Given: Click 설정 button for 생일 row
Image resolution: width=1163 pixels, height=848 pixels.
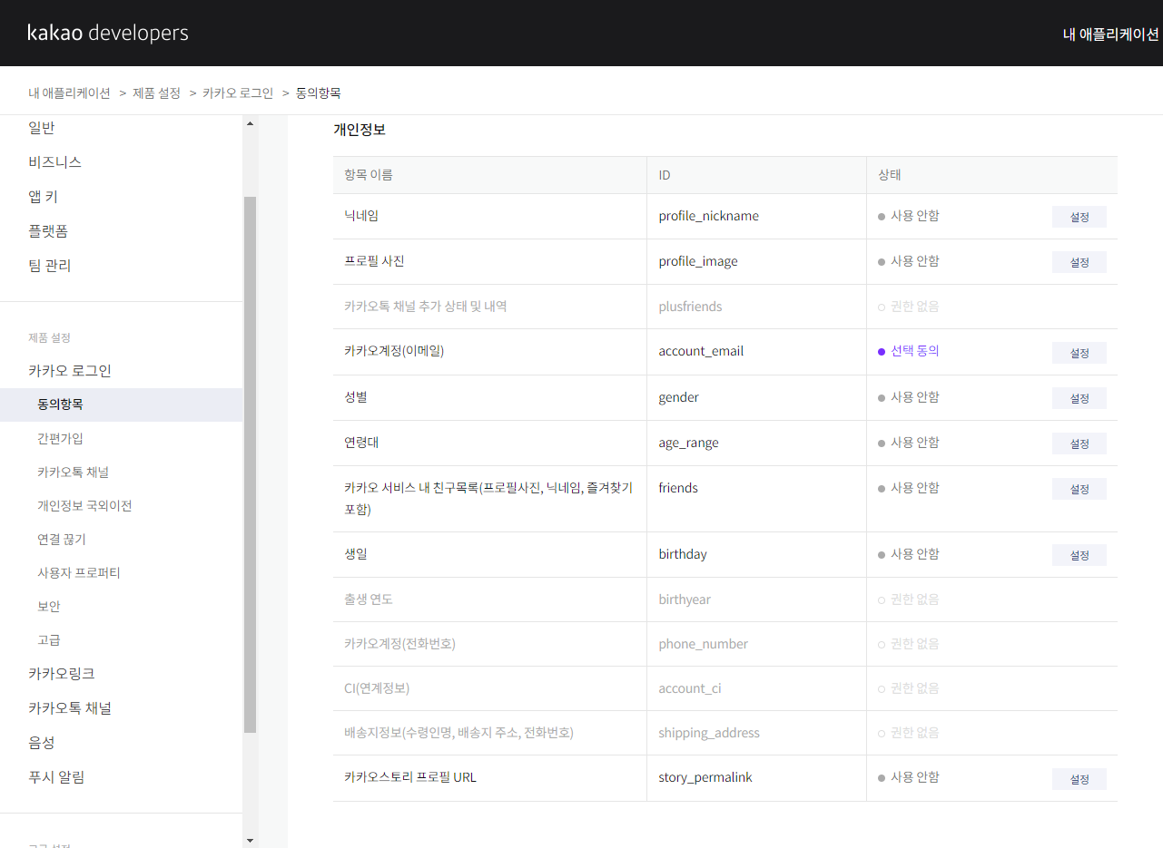Looking at the screenshot, I should click(1079, 555).
